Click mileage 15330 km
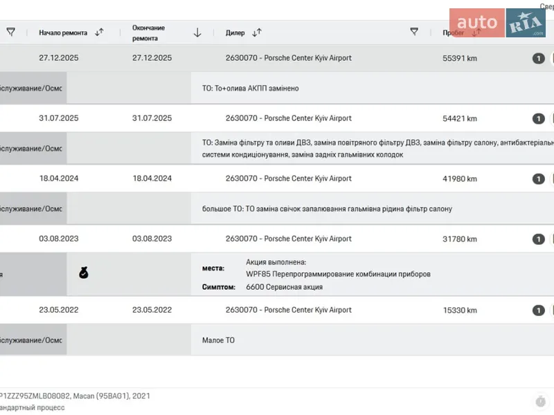This screenshot has width=554, height=415. pos(460,310)
